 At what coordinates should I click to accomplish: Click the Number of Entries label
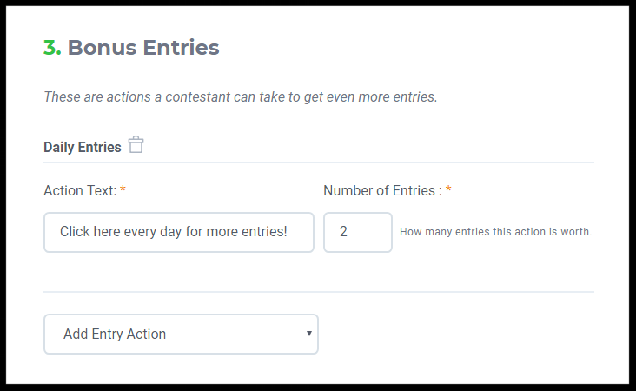coord(382,190)
